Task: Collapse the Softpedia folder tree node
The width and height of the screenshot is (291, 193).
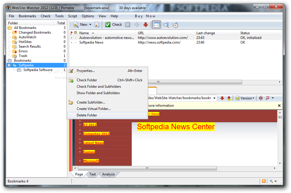Action: [x=9, y=65]
